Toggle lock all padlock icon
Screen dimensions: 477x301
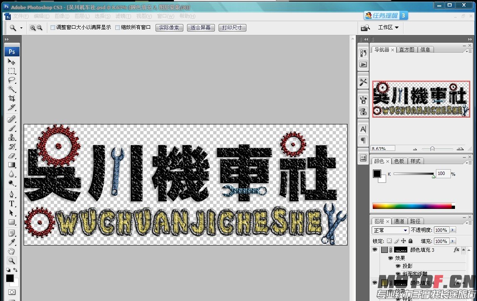click(410, 241)
